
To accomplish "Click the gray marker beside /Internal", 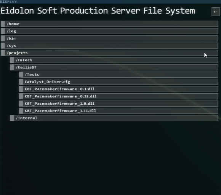I will click(x=12, y=118).
